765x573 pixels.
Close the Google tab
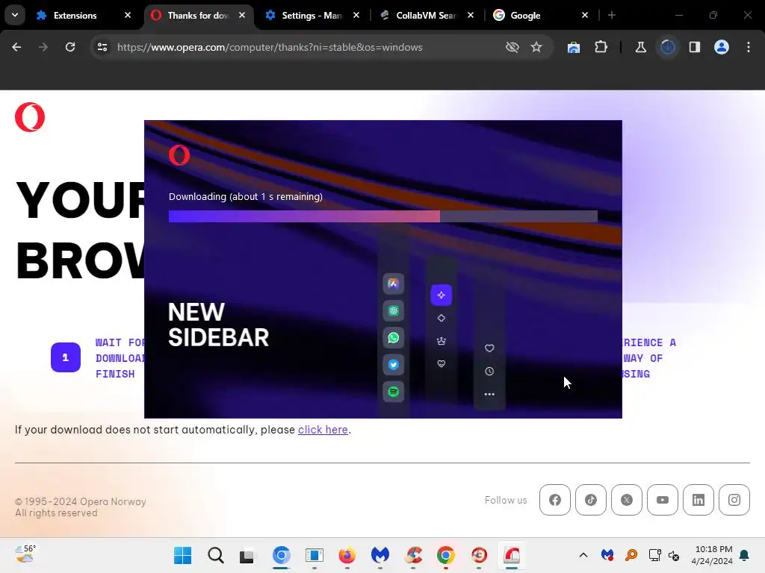coord(585,15)
